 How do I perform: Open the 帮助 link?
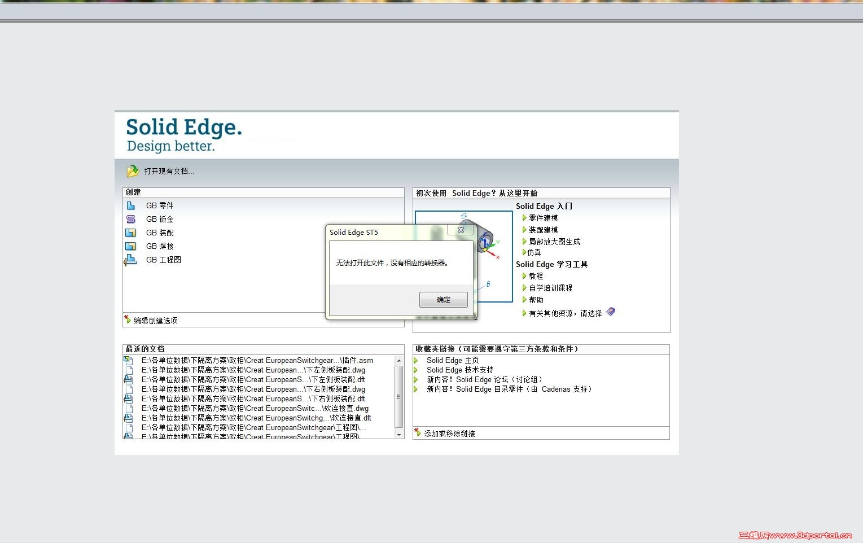(x=536, y=300)
